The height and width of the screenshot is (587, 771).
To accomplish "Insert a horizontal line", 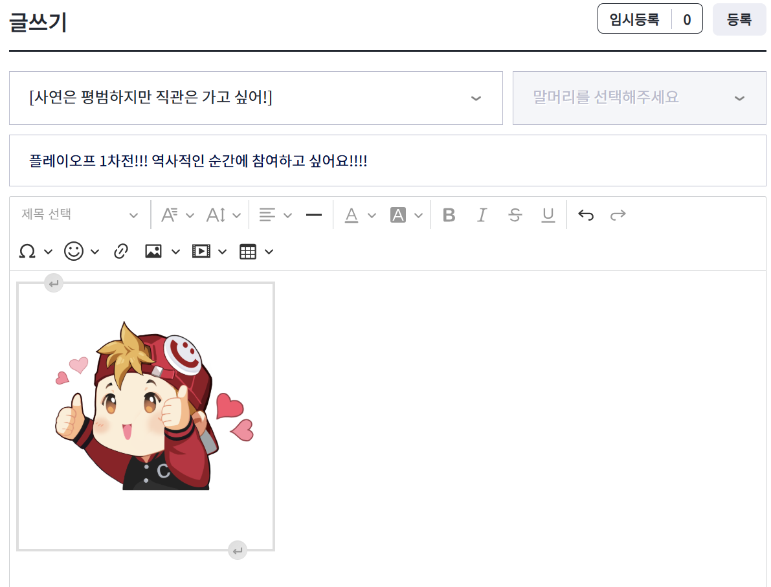I will click(x=314, y=215).
